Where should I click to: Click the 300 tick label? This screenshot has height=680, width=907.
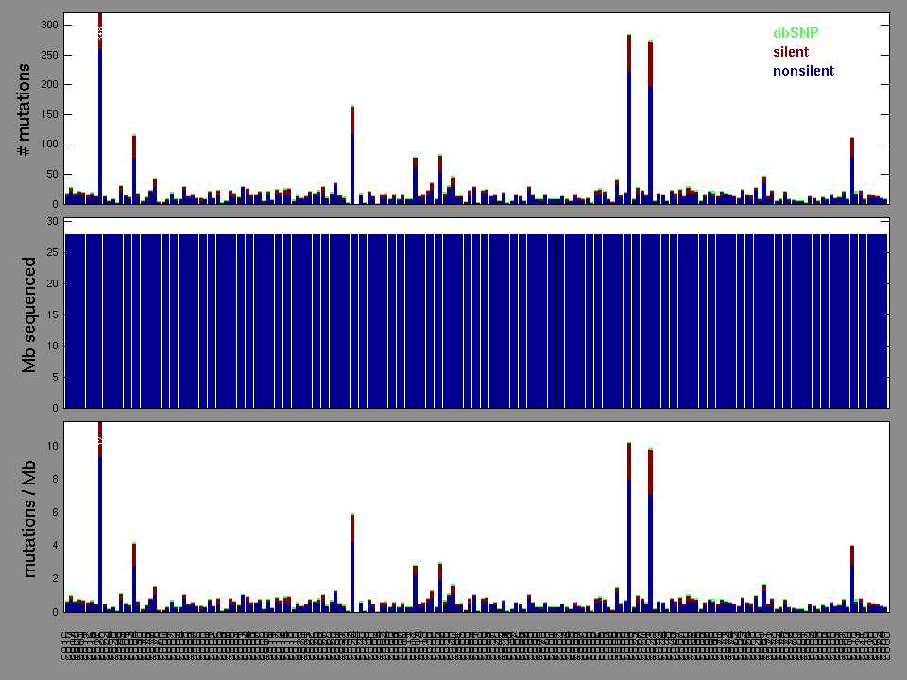tap(47, 25)
